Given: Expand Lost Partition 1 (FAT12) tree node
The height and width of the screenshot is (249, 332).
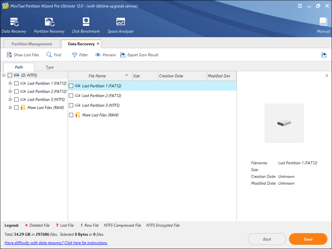Looking at the screenshot, I should click(10, 83).
